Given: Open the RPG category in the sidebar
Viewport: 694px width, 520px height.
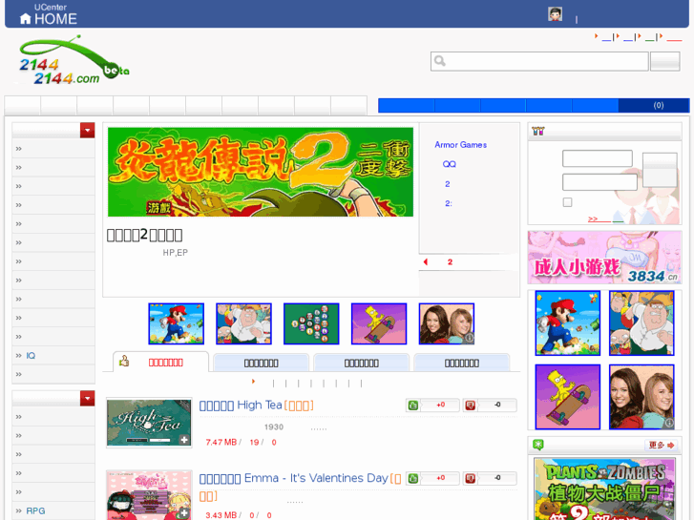Looking at the screenshot, I should pos(35,510).
